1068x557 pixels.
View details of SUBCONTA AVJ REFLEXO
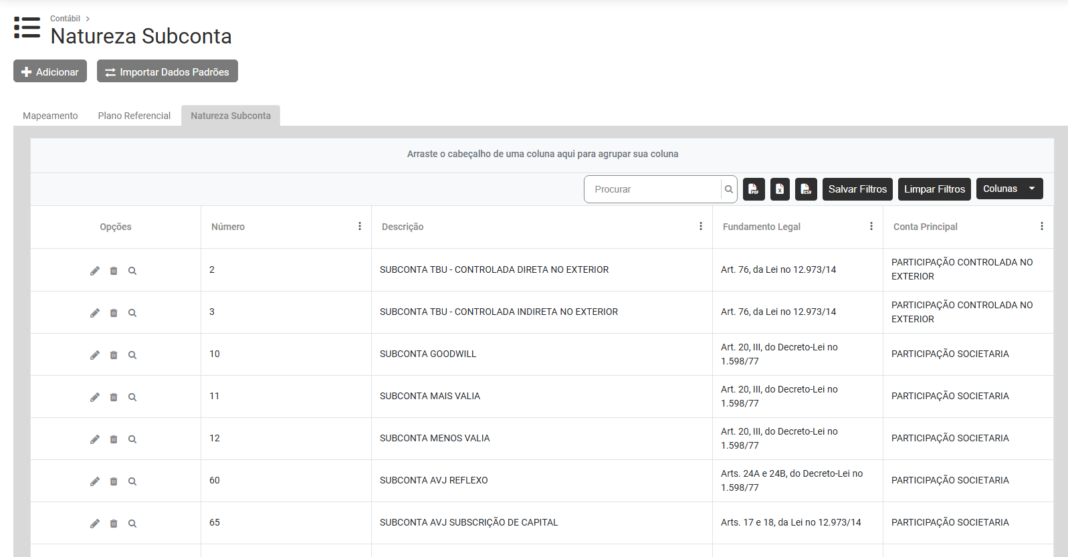coord(132,481)
